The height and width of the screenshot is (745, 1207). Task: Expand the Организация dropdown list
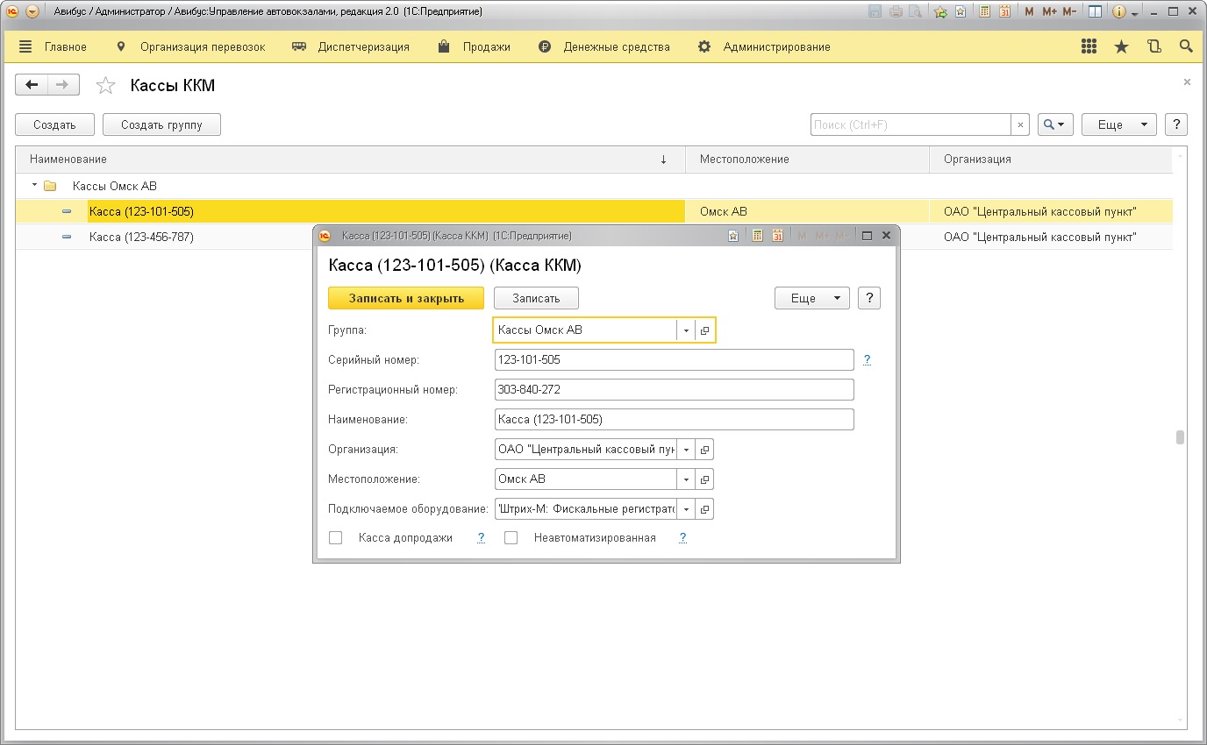[686, 450]
